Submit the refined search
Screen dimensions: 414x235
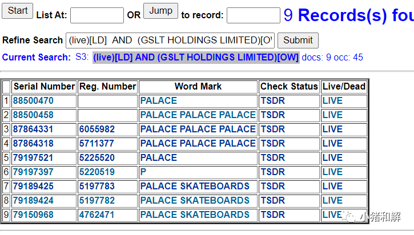tap(298, 40)
